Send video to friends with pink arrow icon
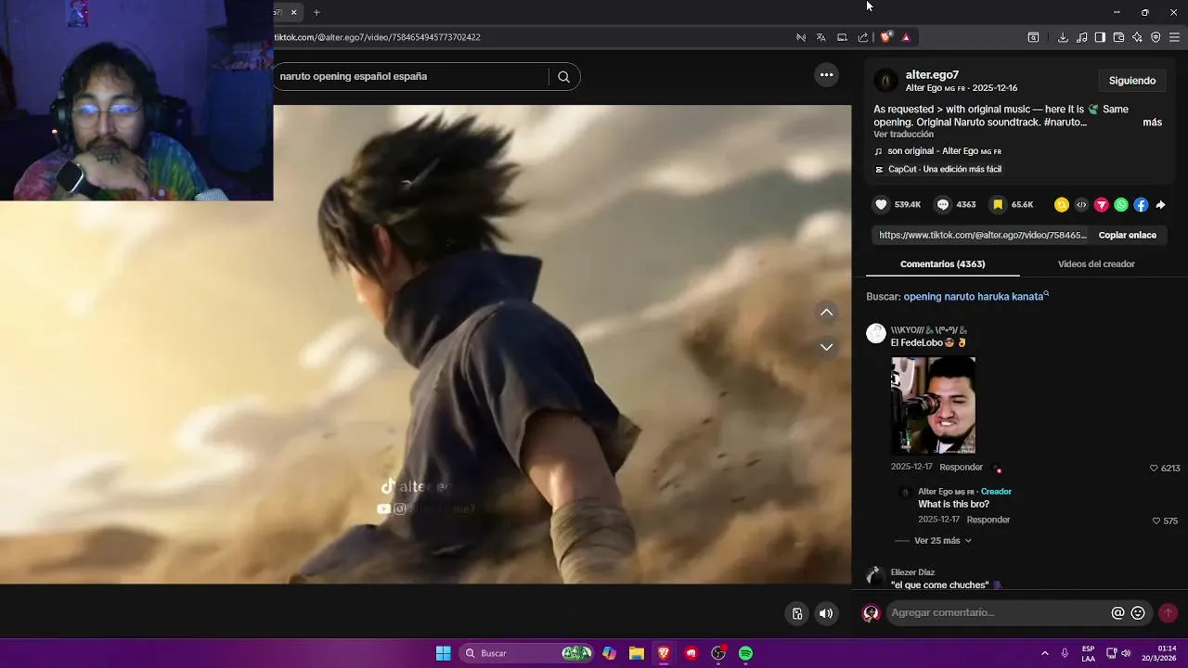1188x668 pixels. click(1102, 205)
